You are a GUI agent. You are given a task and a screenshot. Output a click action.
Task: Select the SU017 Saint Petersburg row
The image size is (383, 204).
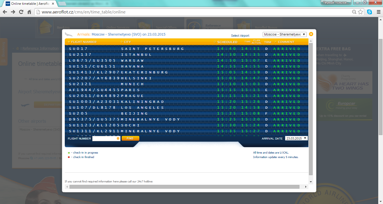click(186, 49)
